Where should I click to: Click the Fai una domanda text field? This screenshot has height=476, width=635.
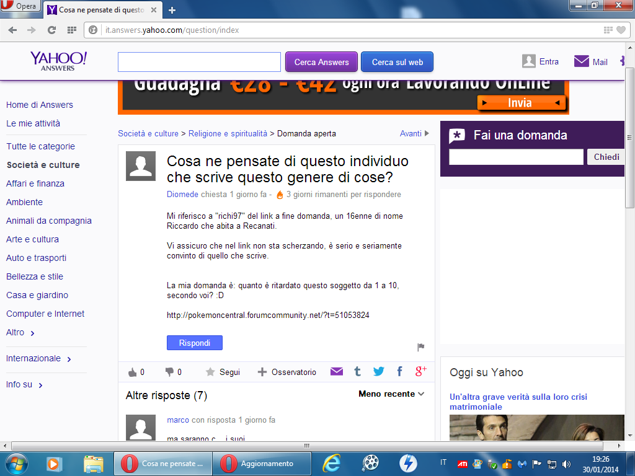[x=516, y=157]
